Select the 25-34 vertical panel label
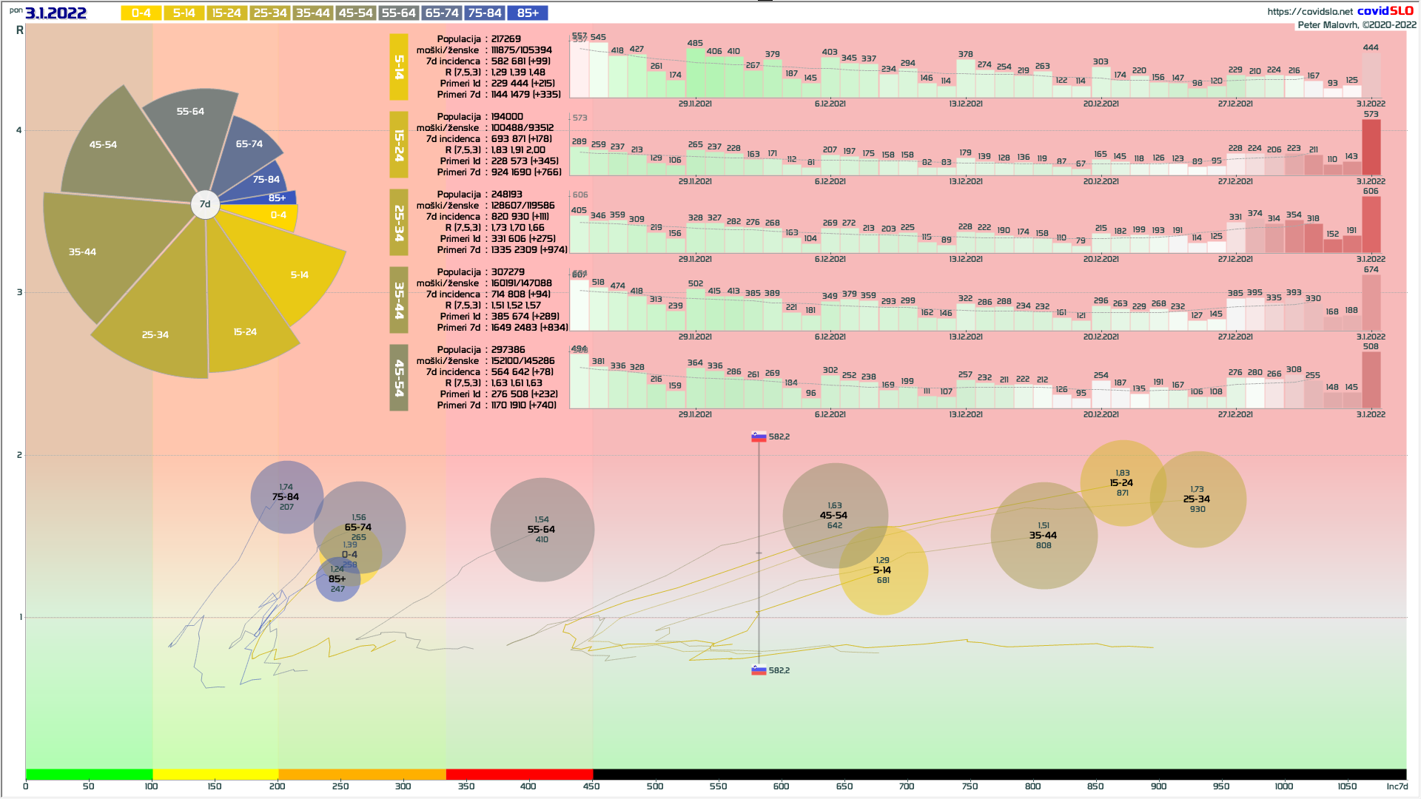Image resolution: width=1421 pixels, height=799 pixels. point(399,222)
